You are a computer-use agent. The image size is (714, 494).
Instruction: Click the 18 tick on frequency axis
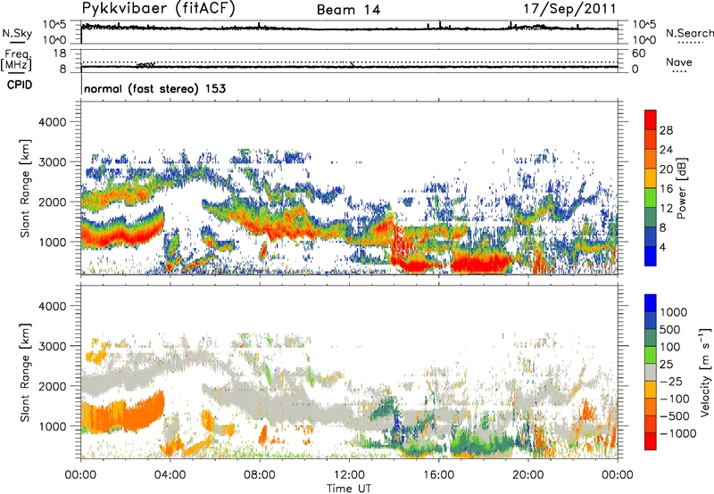tap(60, 54)
